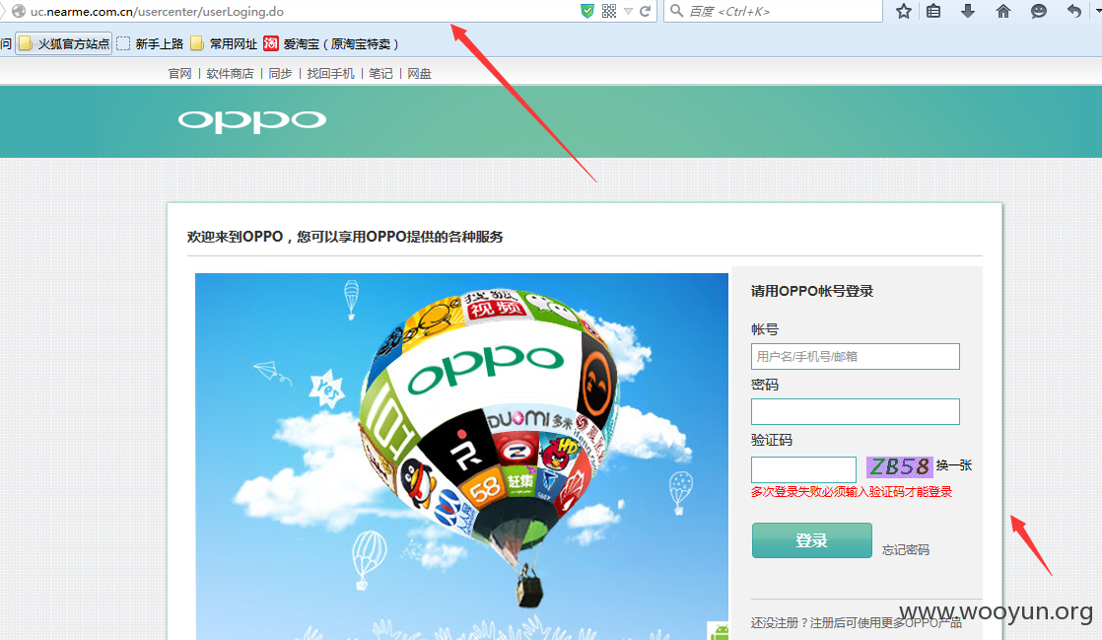Expand the address bar history dropdown arrow
This screenshot has height=640, width=1102.
(x=628, y=11)
